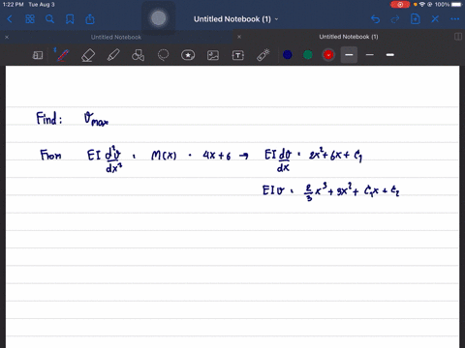The width and height of the screenshot is (465, 348).
Task: Redo the last action
Action: tap(395, 19)
